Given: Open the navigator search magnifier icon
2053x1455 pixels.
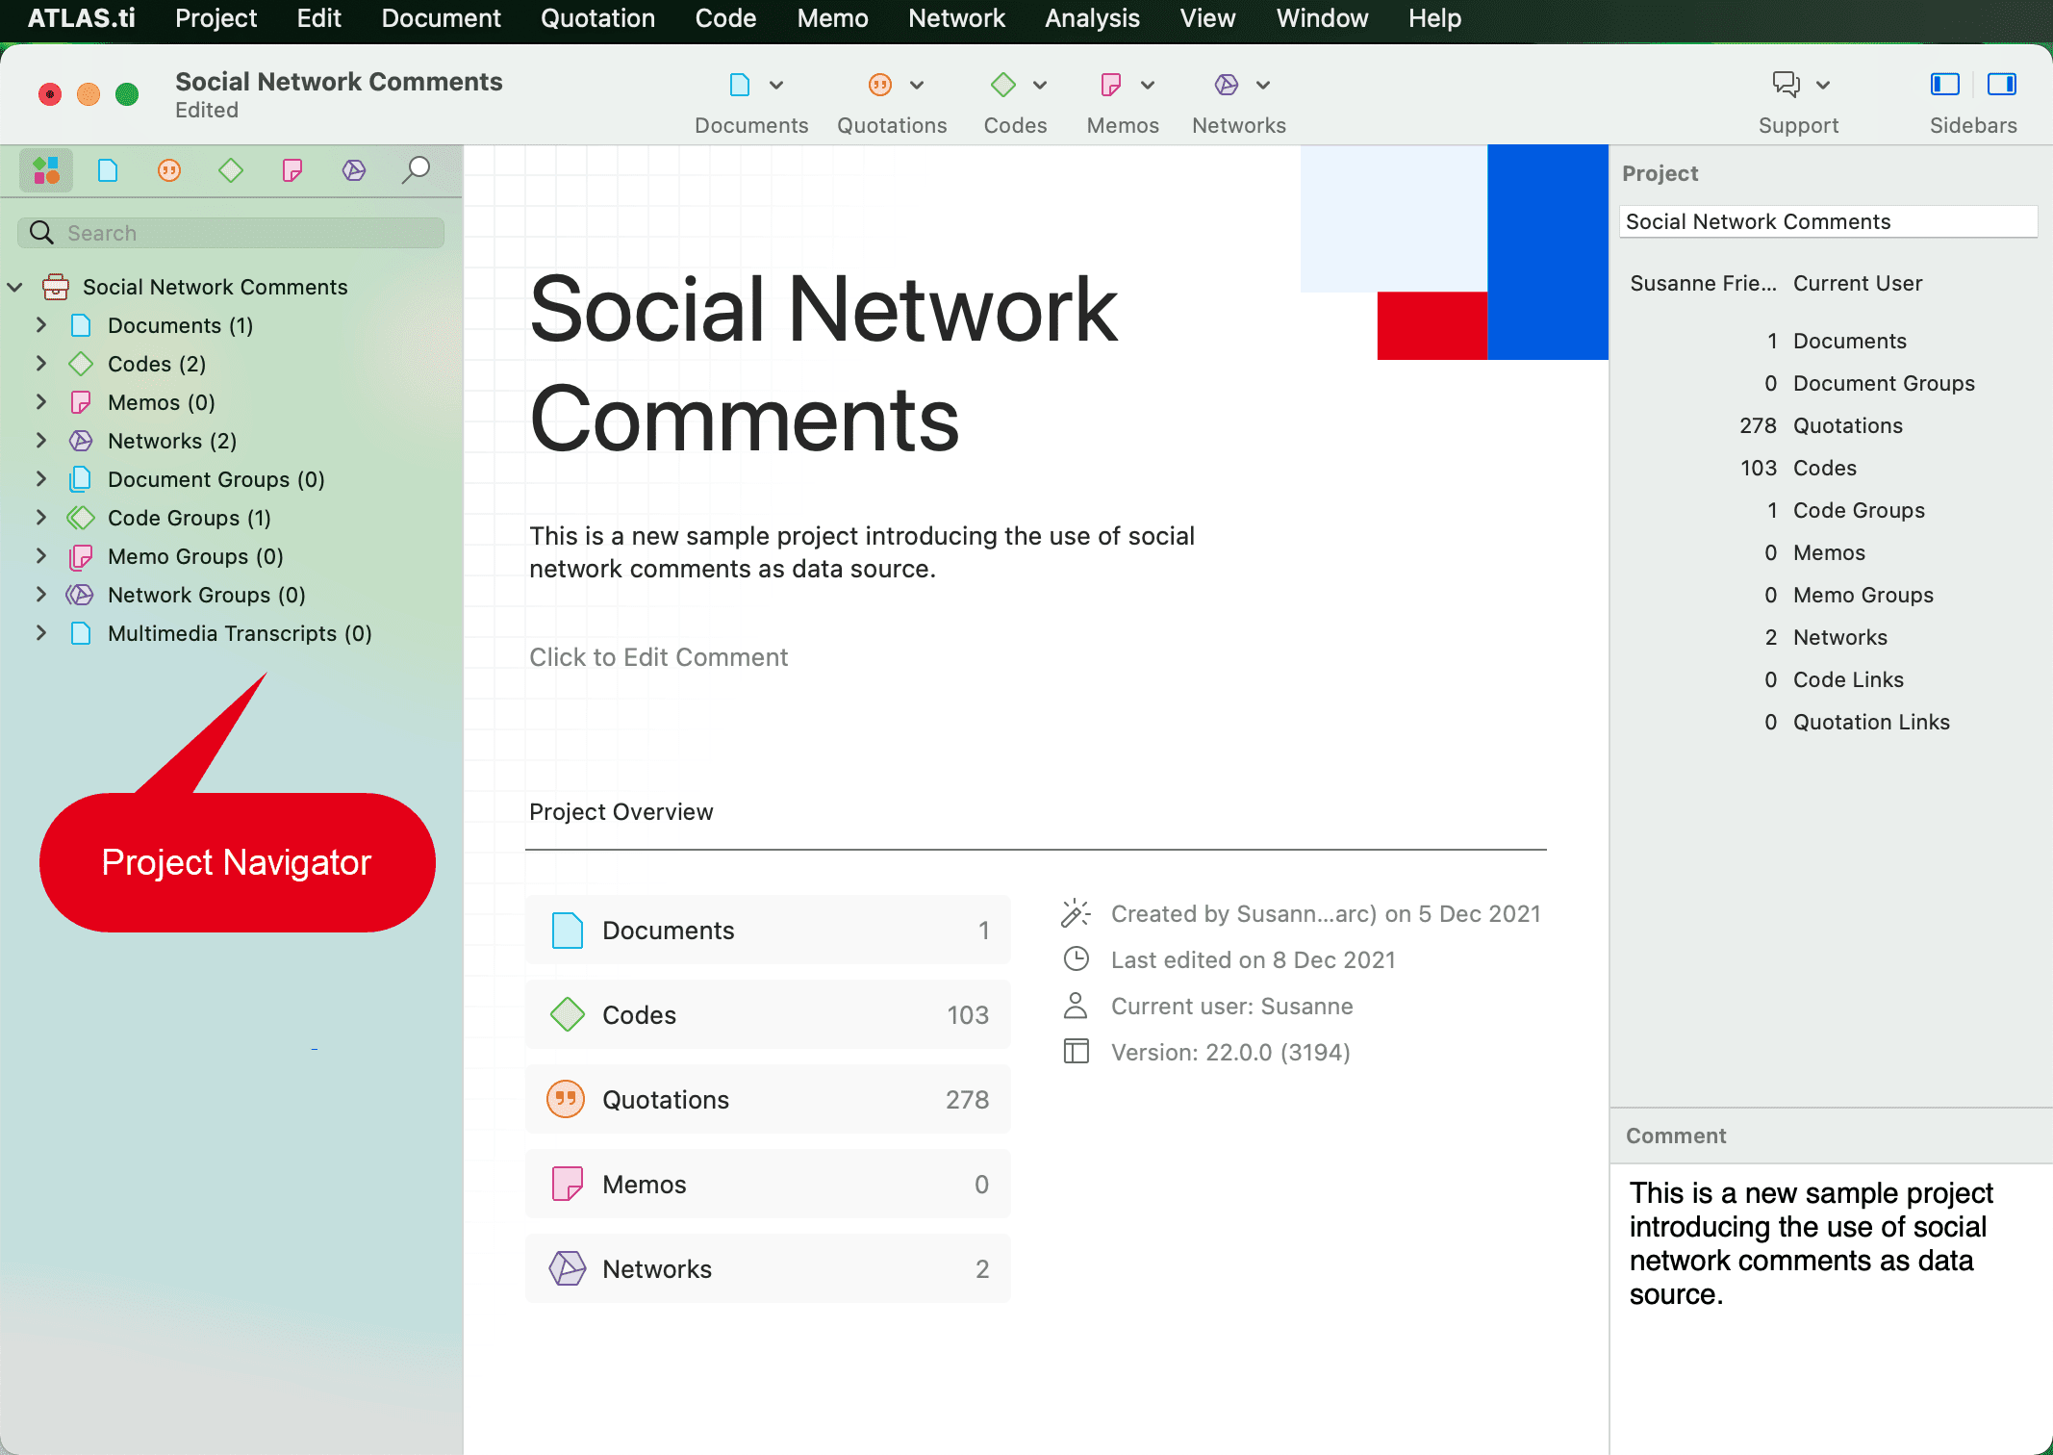Looking at the screenshot, I should pos(416,170).
